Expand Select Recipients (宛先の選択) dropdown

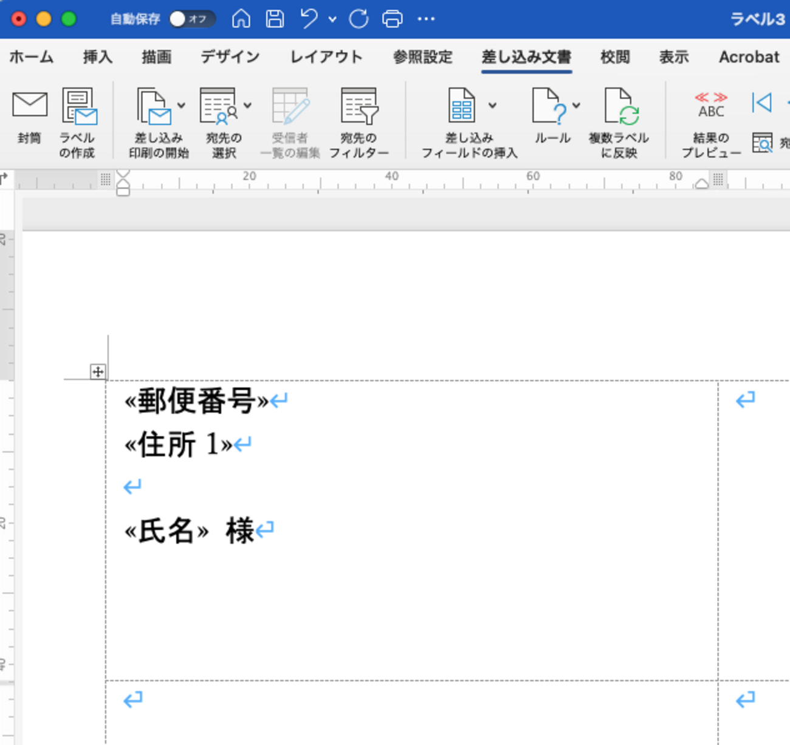[248, 106]
